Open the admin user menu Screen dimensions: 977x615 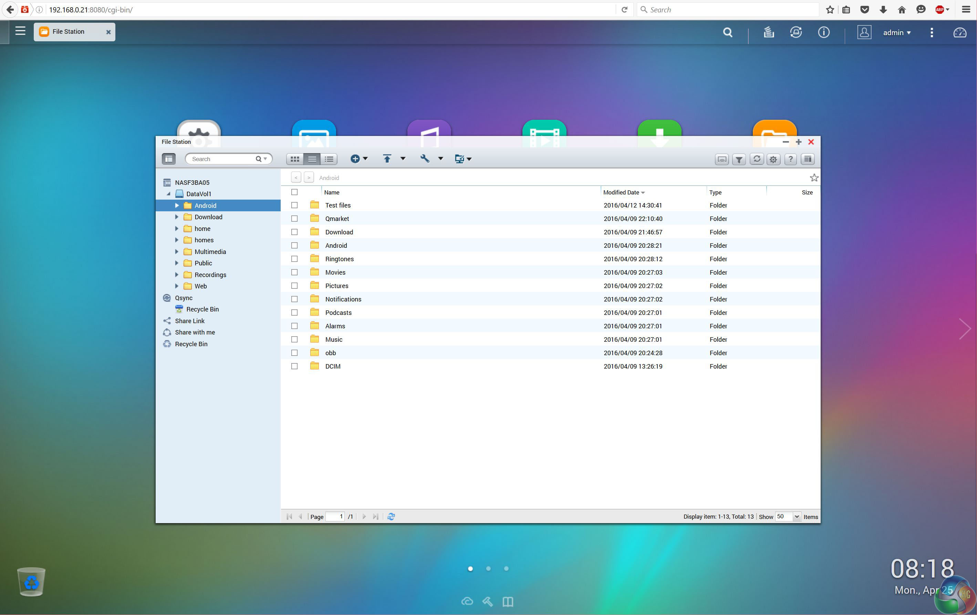click(x=896, y=32)
